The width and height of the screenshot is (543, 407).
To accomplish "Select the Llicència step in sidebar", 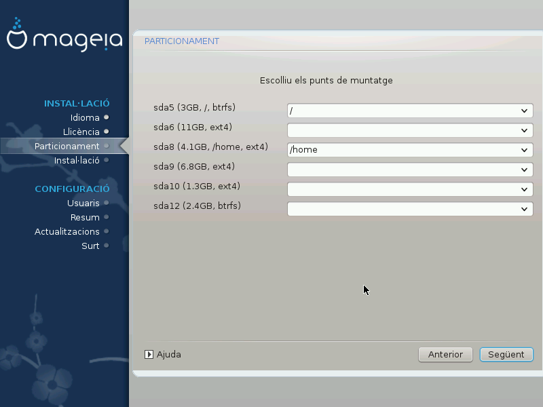I will (81, 132).
